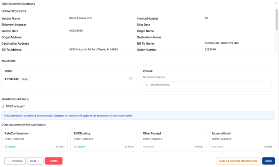Click the Draft badge on the order

point(25,79)
